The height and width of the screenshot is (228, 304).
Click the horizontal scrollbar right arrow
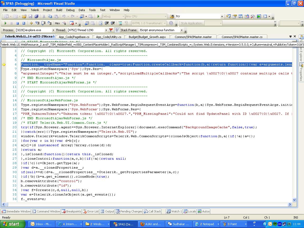tap(290, 204)
